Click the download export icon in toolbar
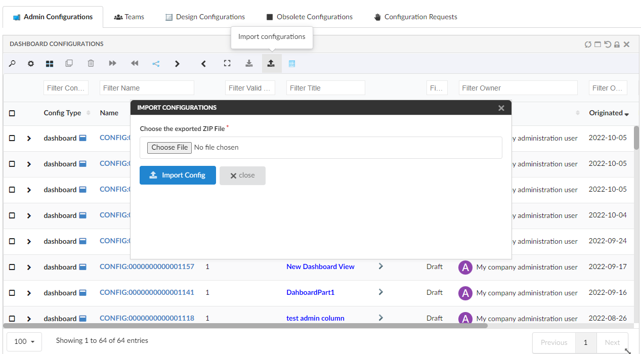Screen dimensions: 641x354 249,64
